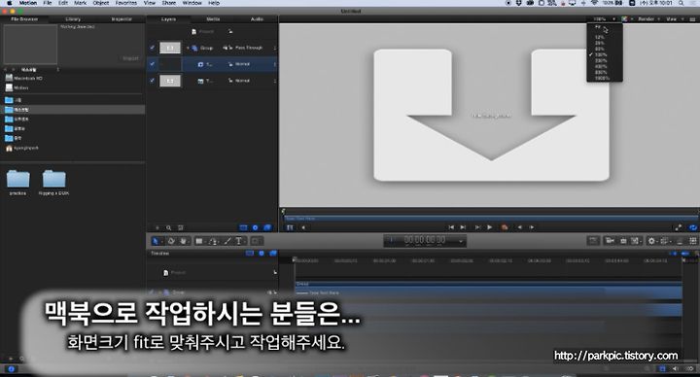Image resolution: width=700 pixels, height=377 pixels.
Task: Click the Play from start button
Action: coord(477,227)
